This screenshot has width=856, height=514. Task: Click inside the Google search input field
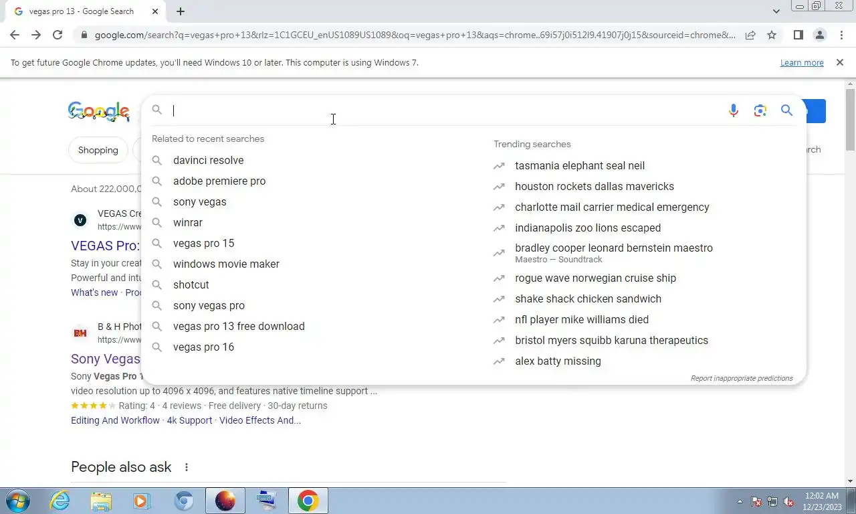coord(445,110)
